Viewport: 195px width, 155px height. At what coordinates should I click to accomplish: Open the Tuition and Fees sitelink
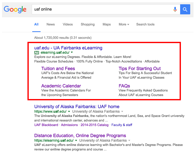58,69
